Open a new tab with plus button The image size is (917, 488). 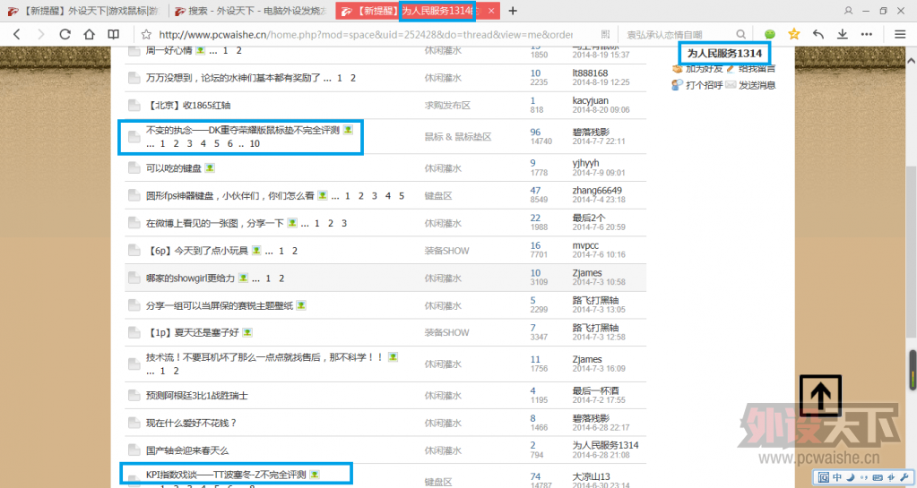(x=513, y=11)
